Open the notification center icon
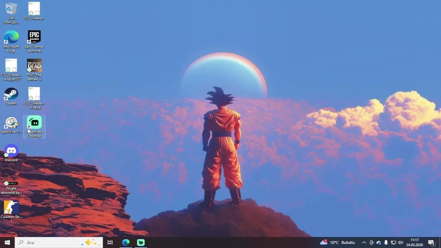The image size is (441, 248). pyautogui.click(x=431, y=242)
